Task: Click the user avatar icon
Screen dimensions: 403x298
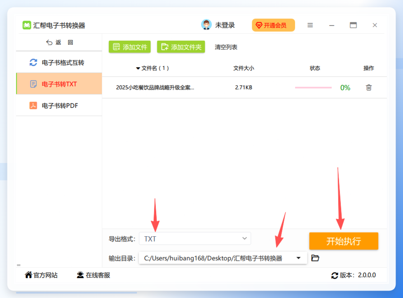Action: 206,25
